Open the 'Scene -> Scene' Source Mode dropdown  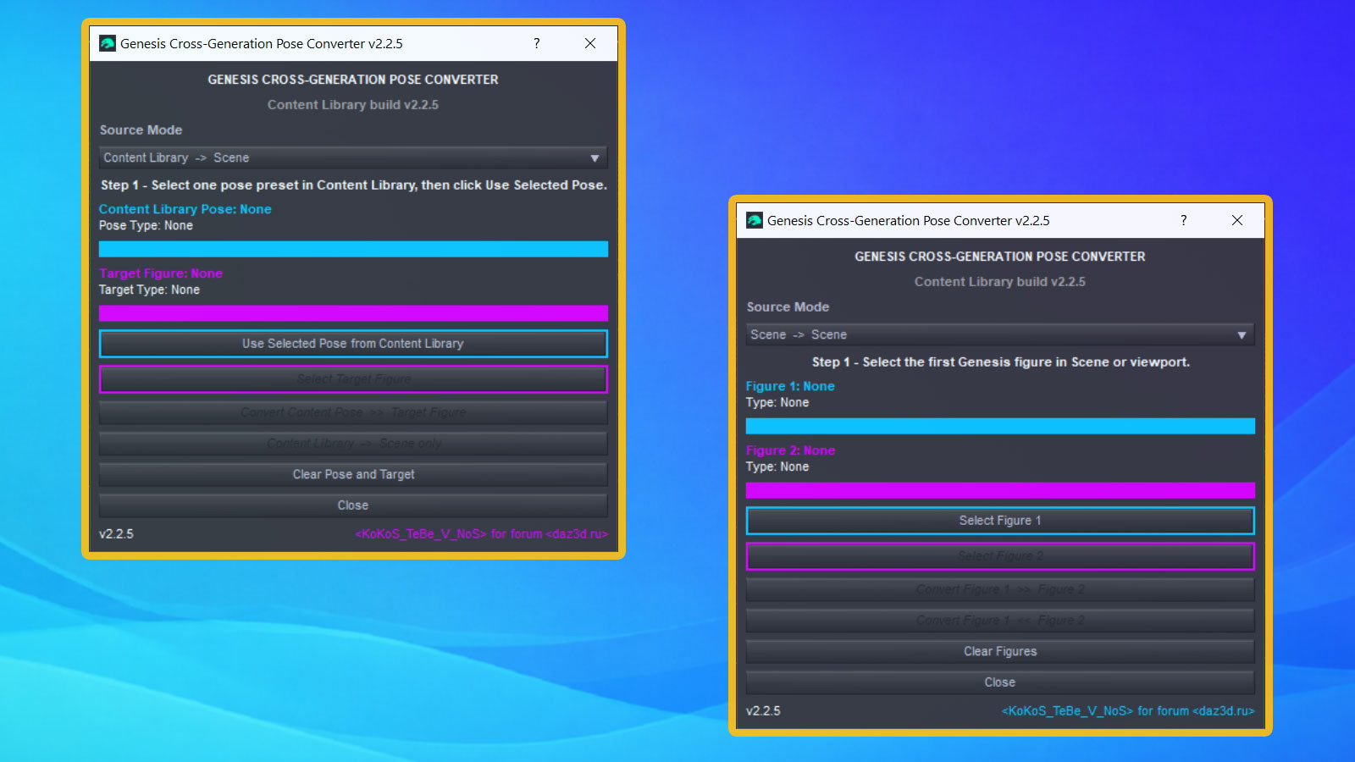coord(1000,334)
